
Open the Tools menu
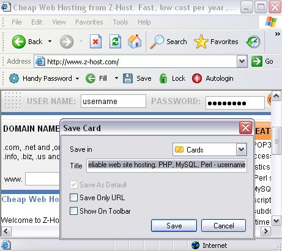[x=121, y=22]
